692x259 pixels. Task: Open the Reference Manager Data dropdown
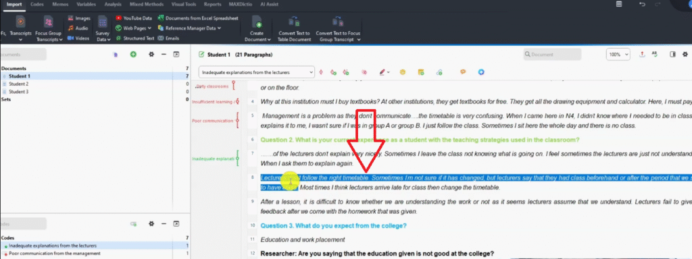point(189,28)
